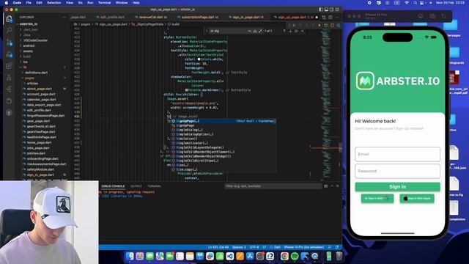Click split editor right icon
Viewport: 469px width, 264px height.
(x=330, y=18)
